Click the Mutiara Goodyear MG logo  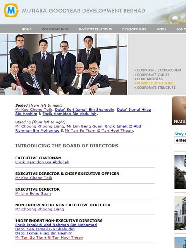11,10
